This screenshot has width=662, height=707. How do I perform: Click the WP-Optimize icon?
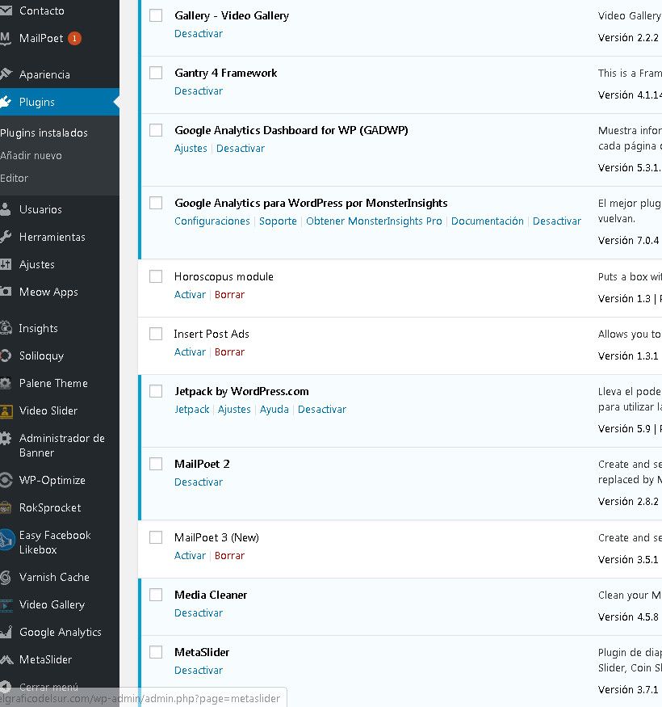pyautogui.click(x=6, y=480)
